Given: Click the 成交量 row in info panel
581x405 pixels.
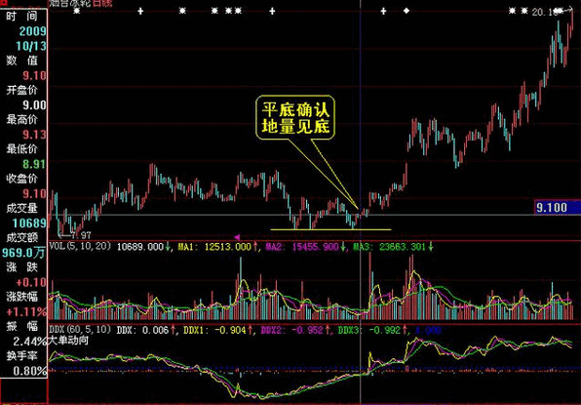Looking at the screenshot, I should tap(22, 208).
